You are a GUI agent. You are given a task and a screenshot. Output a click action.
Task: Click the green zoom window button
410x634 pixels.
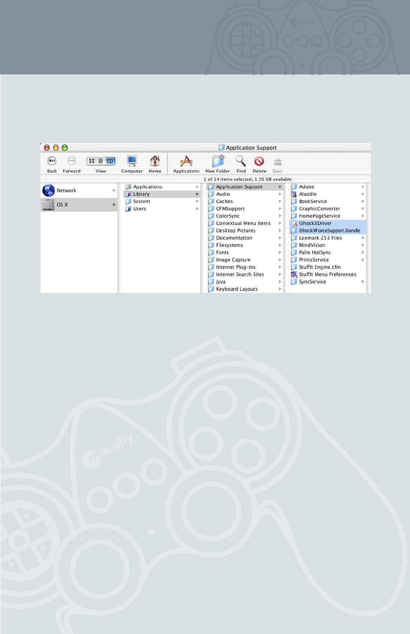[65, 148]
